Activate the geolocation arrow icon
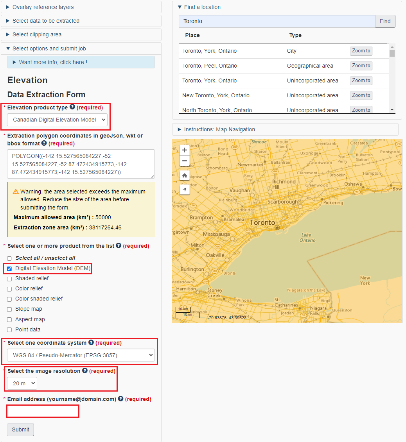 click(184, 190)
